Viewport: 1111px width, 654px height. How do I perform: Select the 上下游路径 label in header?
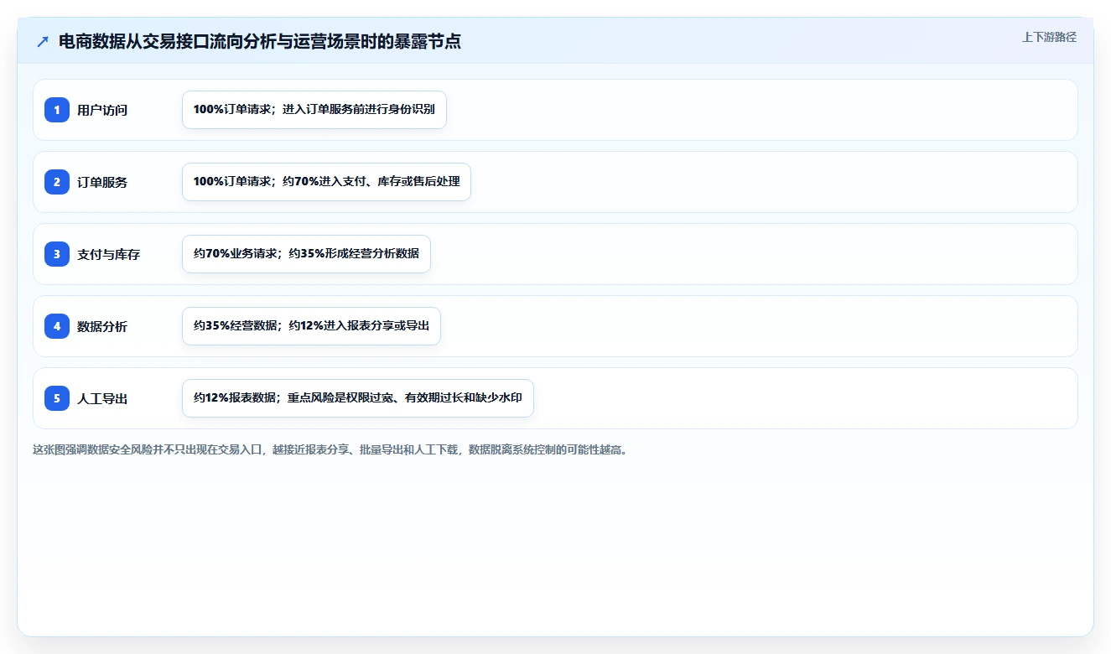(1049, 37)
